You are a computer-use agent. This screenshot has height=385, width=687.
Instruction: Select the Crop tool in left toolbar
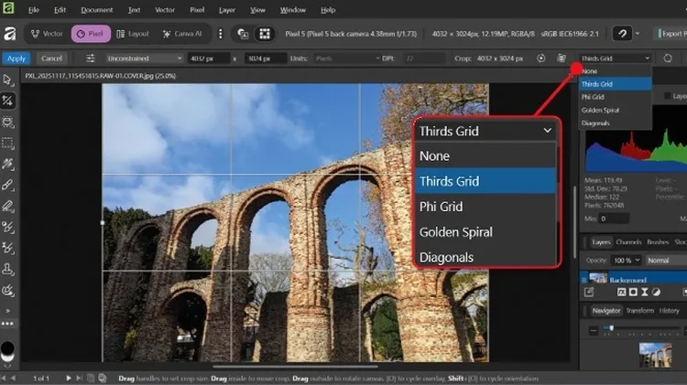[x=7, y=100]
